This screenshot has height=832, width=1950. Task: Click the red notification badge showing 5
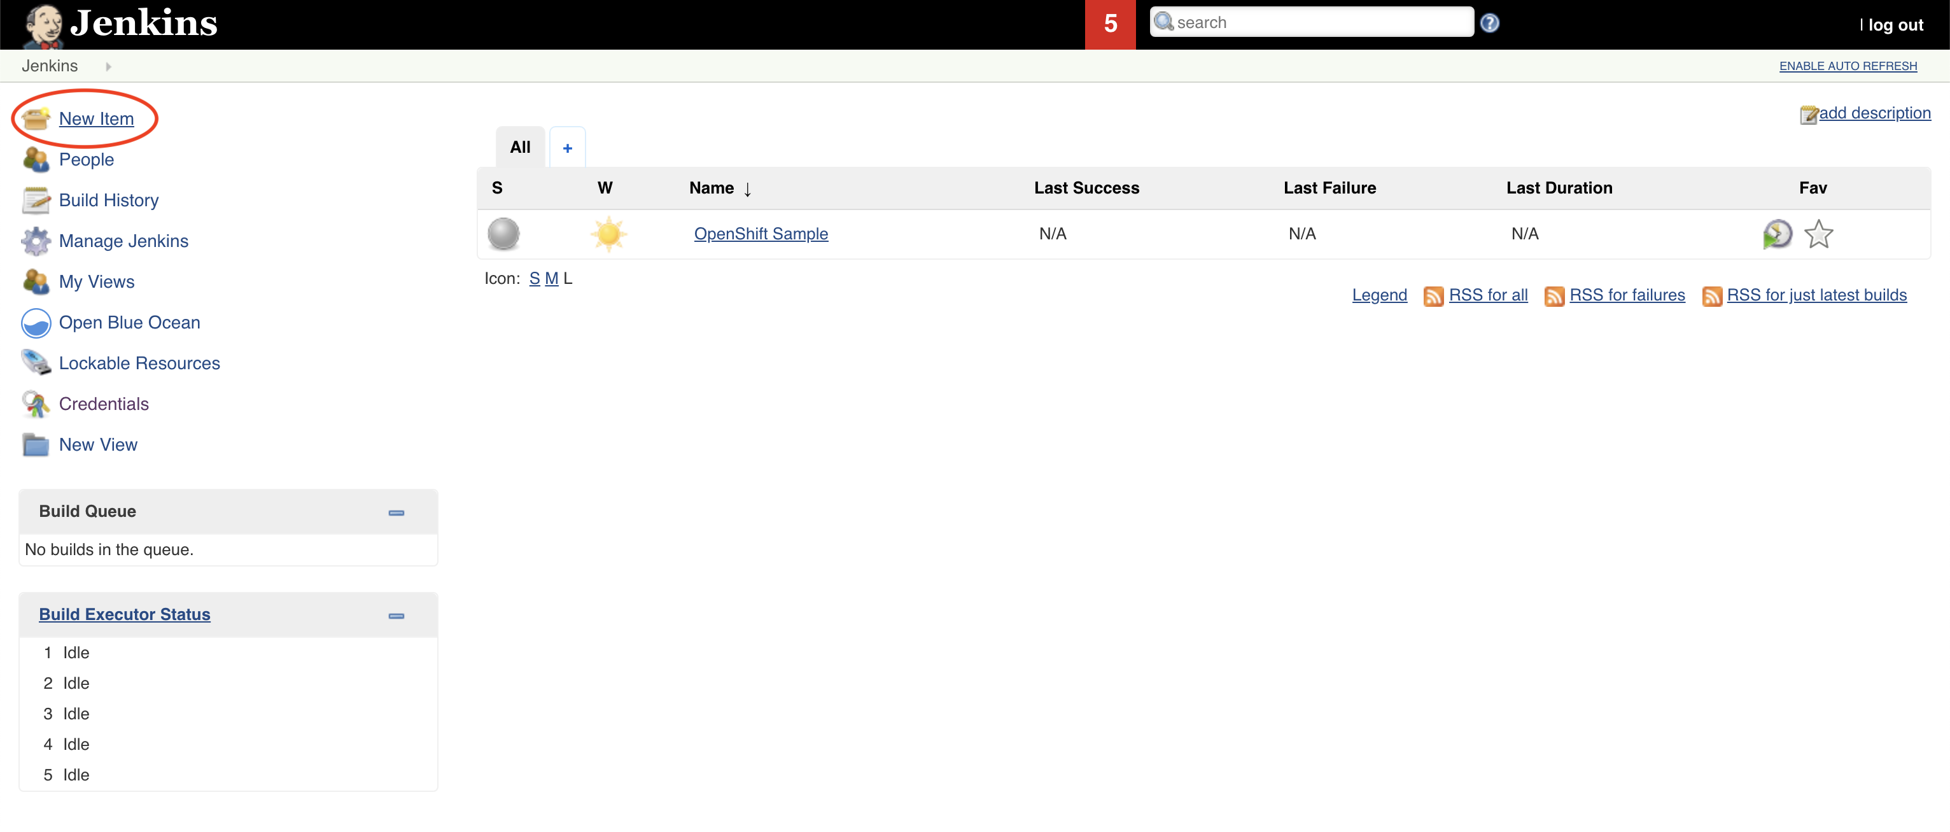tap(1110, 24)
